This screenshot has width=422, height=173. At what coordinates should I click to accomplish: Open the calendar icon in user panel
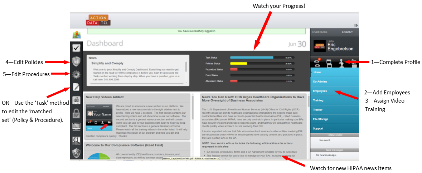pos(330,63)
